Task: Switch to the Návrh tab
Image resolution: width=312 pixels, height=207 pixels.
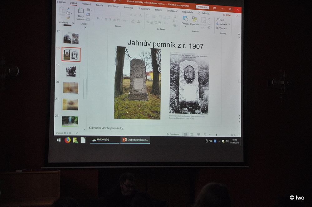Action: tap(100, 5)
